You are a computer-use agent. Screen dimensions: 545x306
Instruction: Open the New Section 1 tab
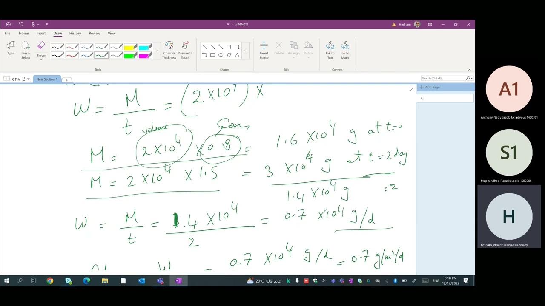point(47,79)
